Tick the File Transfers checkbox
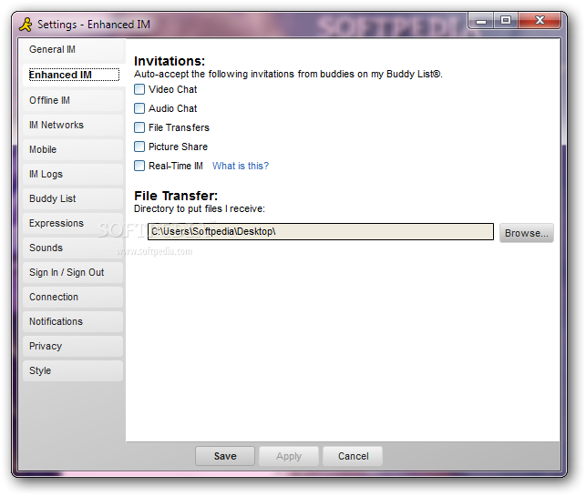This screenshot has height=496, width=586. tap(139, 127)
